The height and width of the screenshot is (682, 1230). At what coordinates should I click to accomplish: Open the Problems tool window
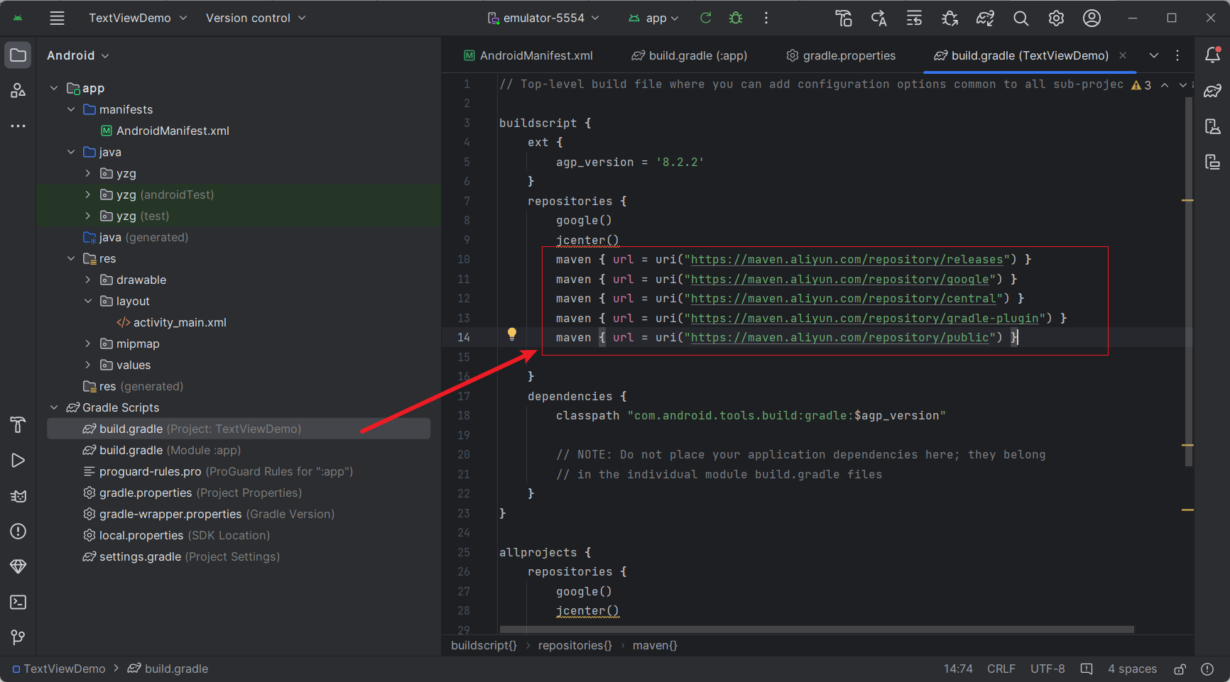[x=18, y=532]
